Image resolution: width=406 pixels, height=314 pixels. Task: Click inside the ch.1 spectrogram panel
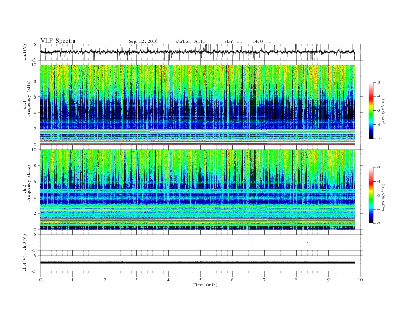point(198,105)
